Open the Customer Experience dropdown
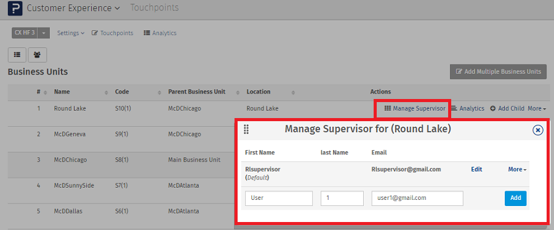Image resolution: width=554 pixels, height=230 pixels. click(x=73, y=8)
